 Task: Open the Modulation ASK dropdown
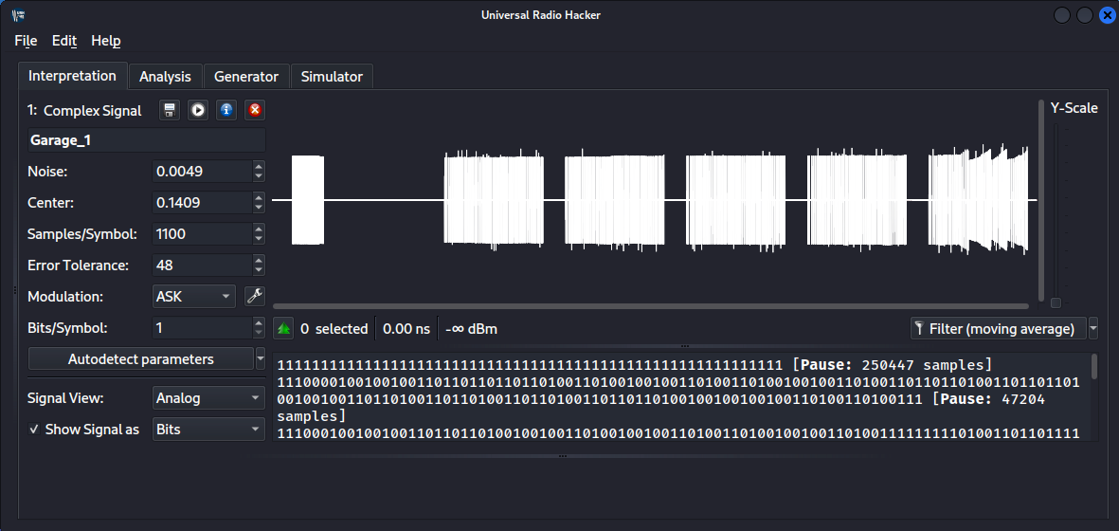[193, 296]
